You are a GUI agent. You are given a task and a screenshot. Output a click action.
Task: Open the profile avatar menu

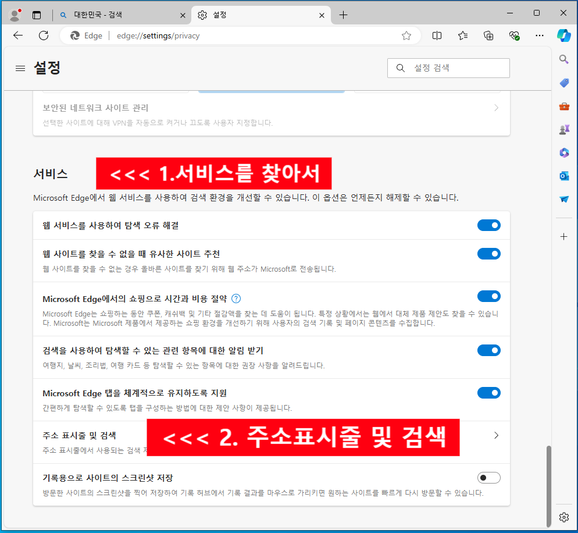pos(15,15)
